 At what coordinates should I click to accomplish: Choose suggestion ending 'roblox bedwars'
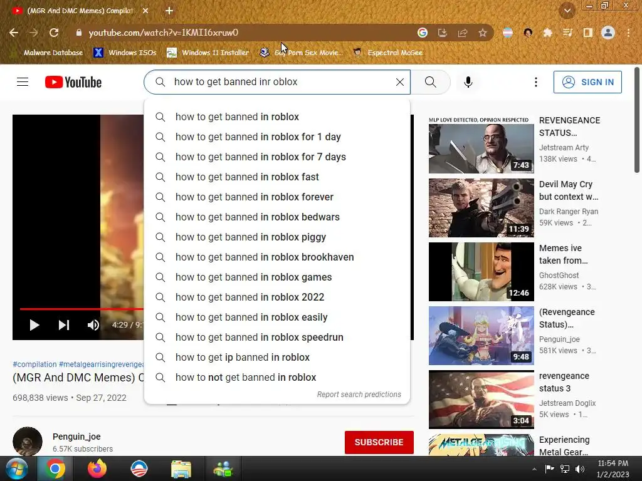pyautogui.click(x=276, y=217)
